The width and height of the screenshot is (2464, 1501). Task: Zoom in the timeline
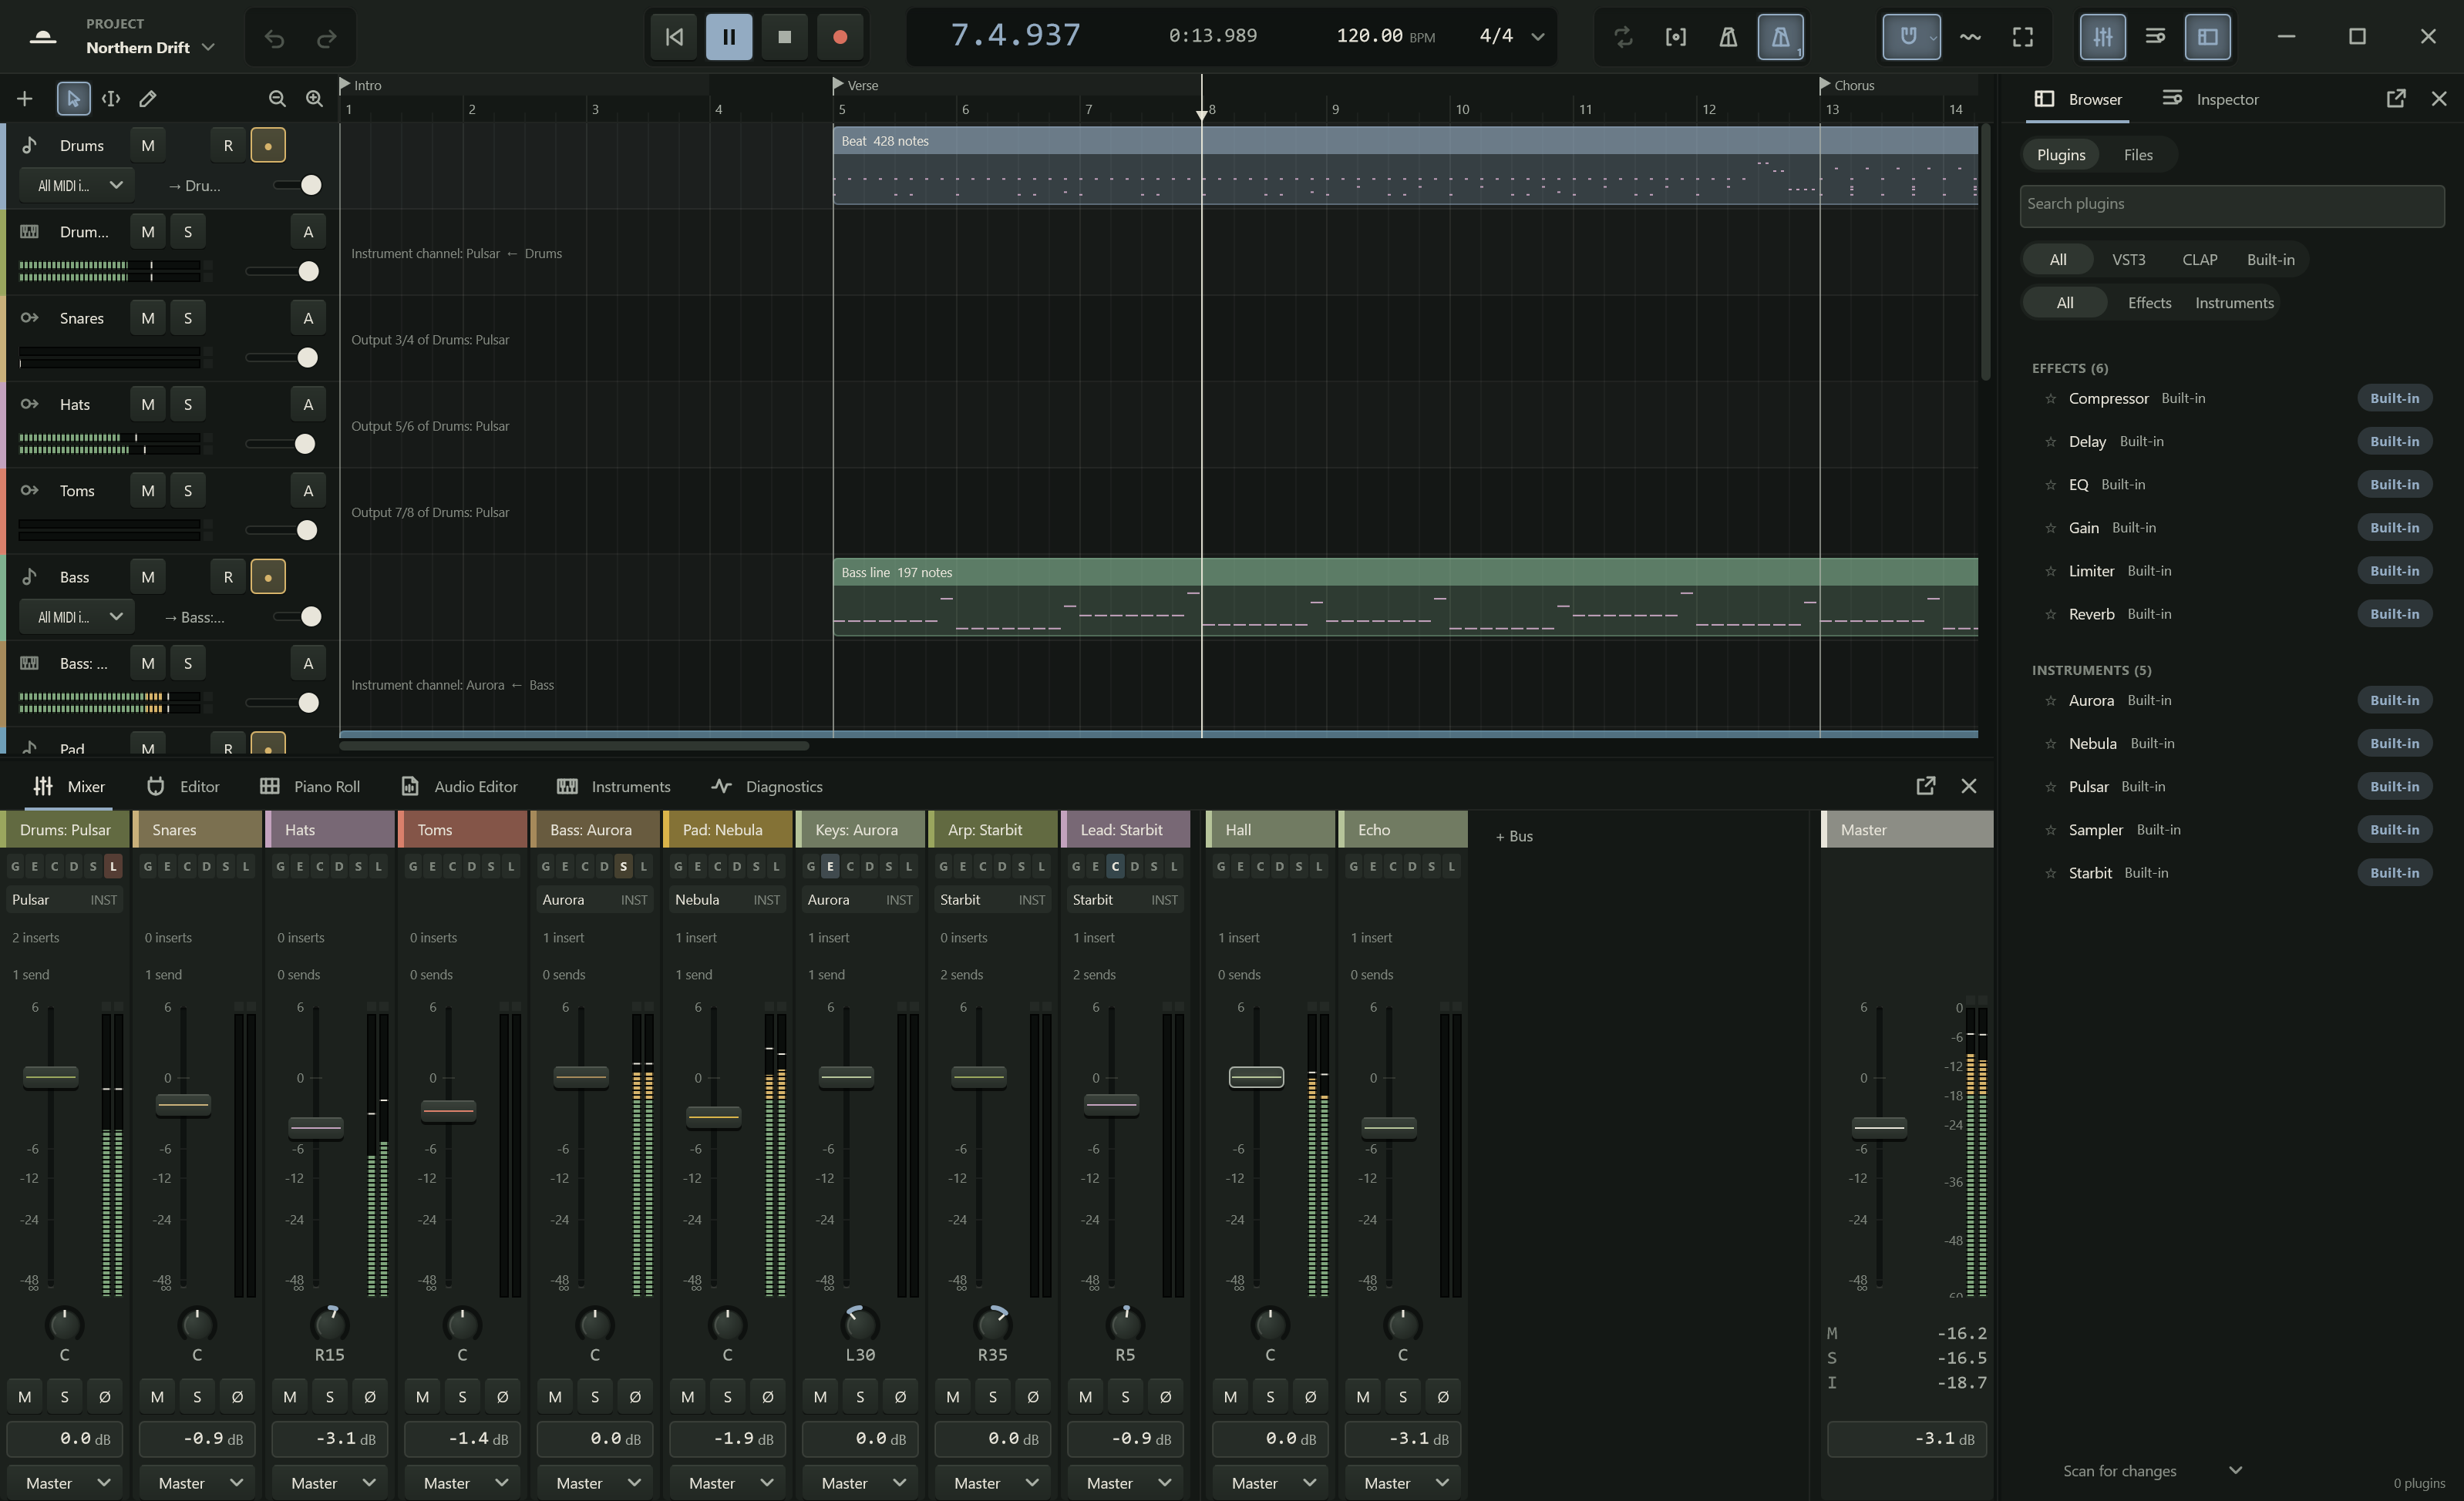tap(314, 98)
